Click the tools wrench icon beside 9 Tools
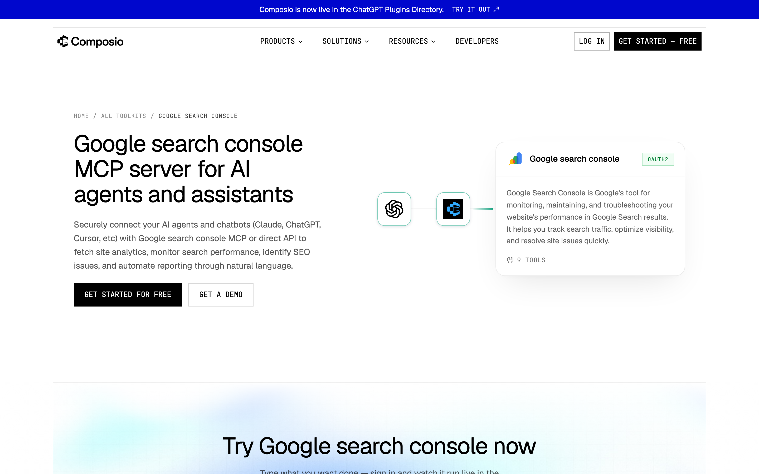The image size is (759, 474). coord(510,260)
